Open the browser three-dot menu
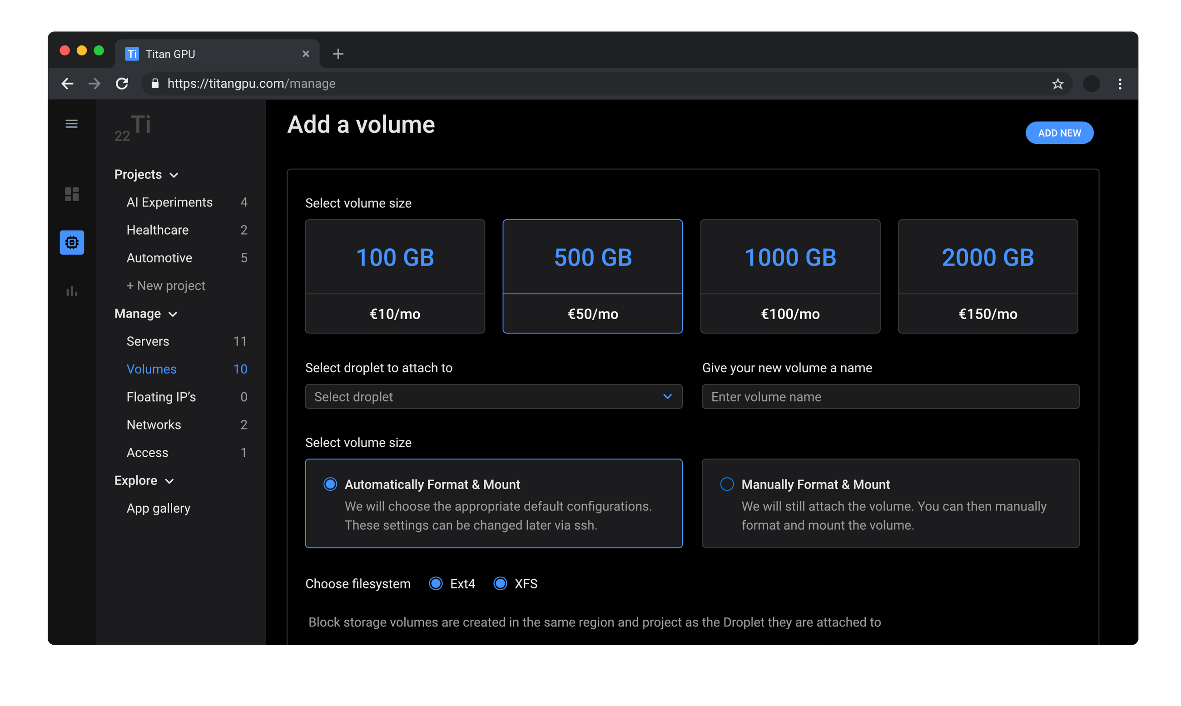The width and height of the screenshot is (1181, 706). coord(1120,83)
